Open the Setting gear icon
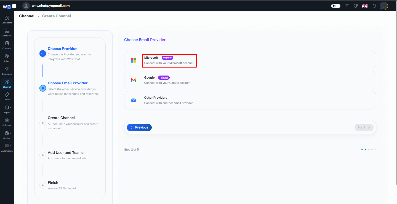This screenshot has width=397, height=204. click(7, 133)
